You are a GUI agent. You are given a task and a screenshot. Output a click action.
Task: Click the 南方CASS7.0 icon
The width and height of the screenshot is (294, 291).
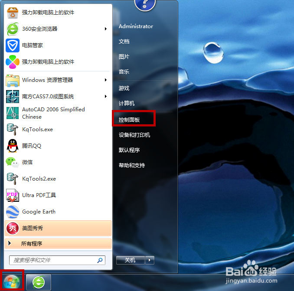coord(13,97)
